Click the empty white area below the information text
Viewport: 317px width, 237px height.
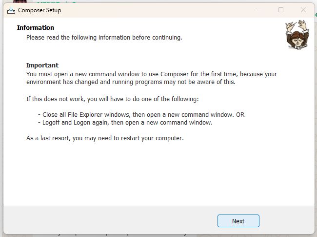[158, 176]
